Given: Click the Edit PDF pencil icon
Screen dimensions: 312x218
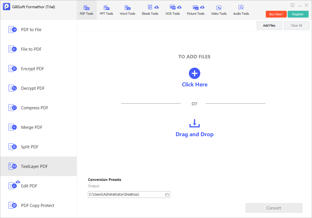Looking at the screenshot, I should (12, 186).
